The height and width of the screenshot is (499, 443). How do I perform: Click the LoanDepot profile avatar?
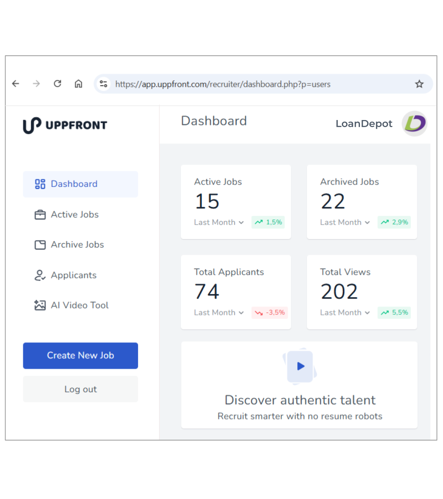[x=414, y=124]
